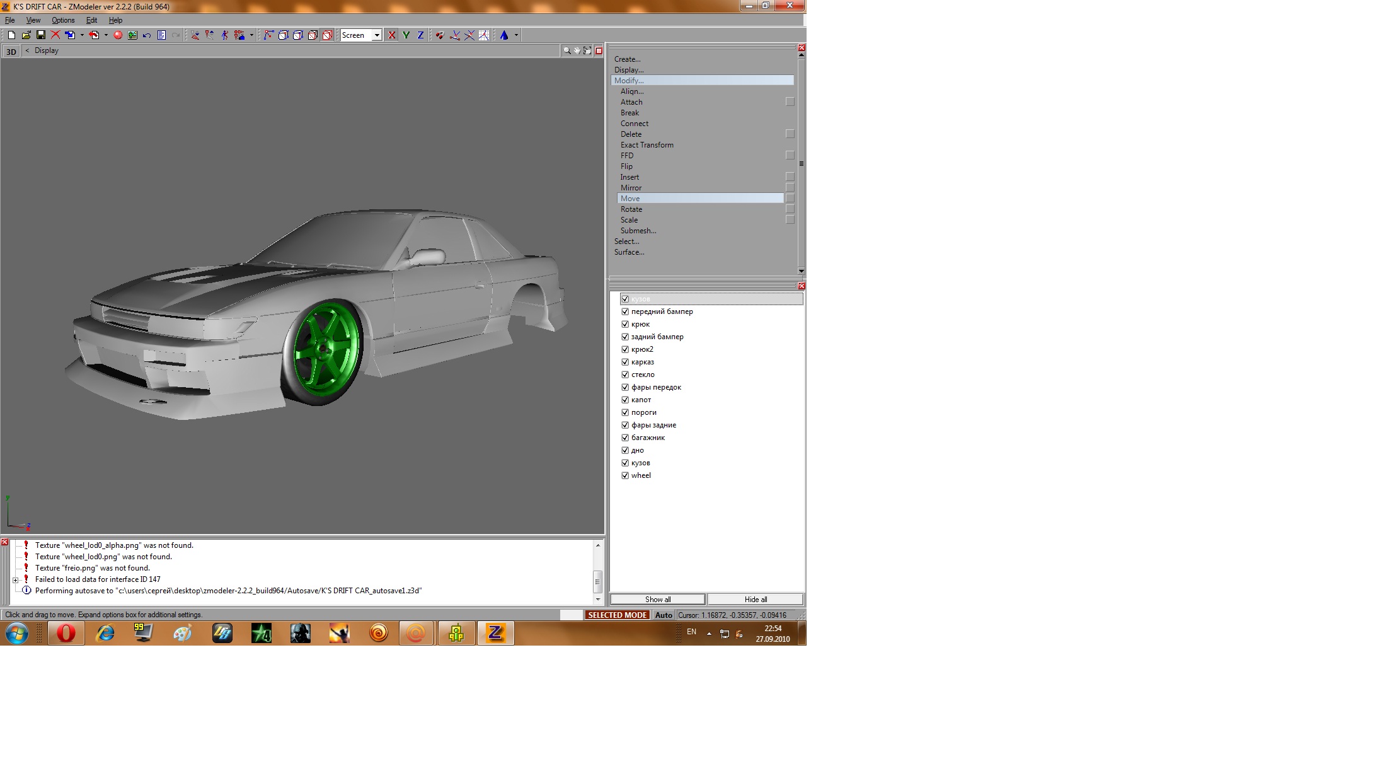Open the Options menu
The height and width of the screenshot is (778, 1380).
[63, 20]
